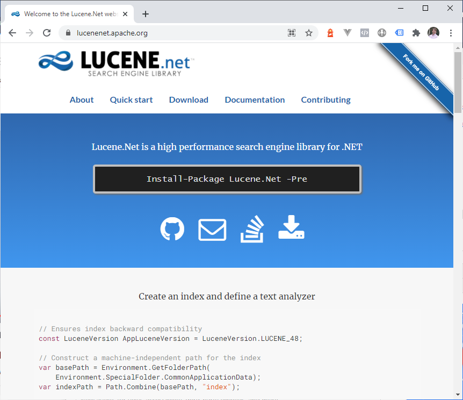Click the Path.Combine indexPath code line

[139, 387]
